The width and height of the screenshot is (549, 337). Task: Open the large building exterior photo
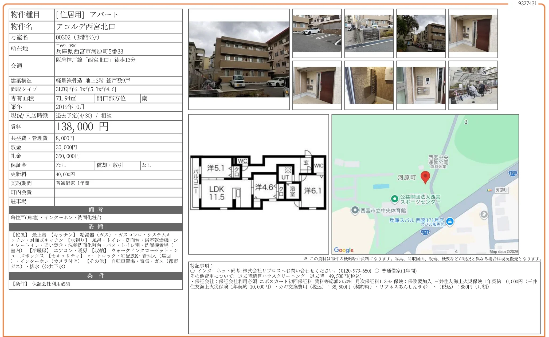pyautogui.click(x=238, y=60)
